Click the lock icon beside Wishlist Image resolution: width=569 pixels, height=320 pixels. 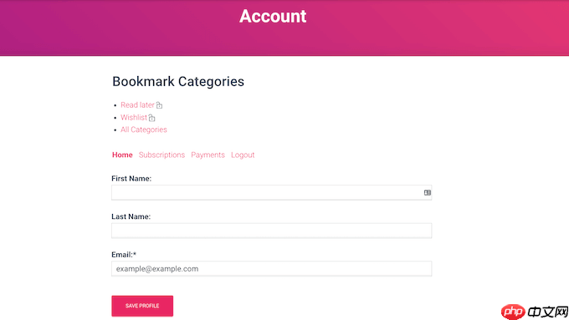(151, 118)
